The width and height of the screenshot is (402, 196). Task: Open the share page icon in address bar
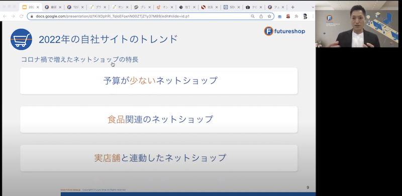pyautogui.click(x=261, y=17)
